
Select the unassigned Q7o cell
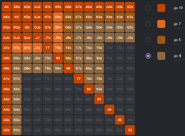(27, 79)
